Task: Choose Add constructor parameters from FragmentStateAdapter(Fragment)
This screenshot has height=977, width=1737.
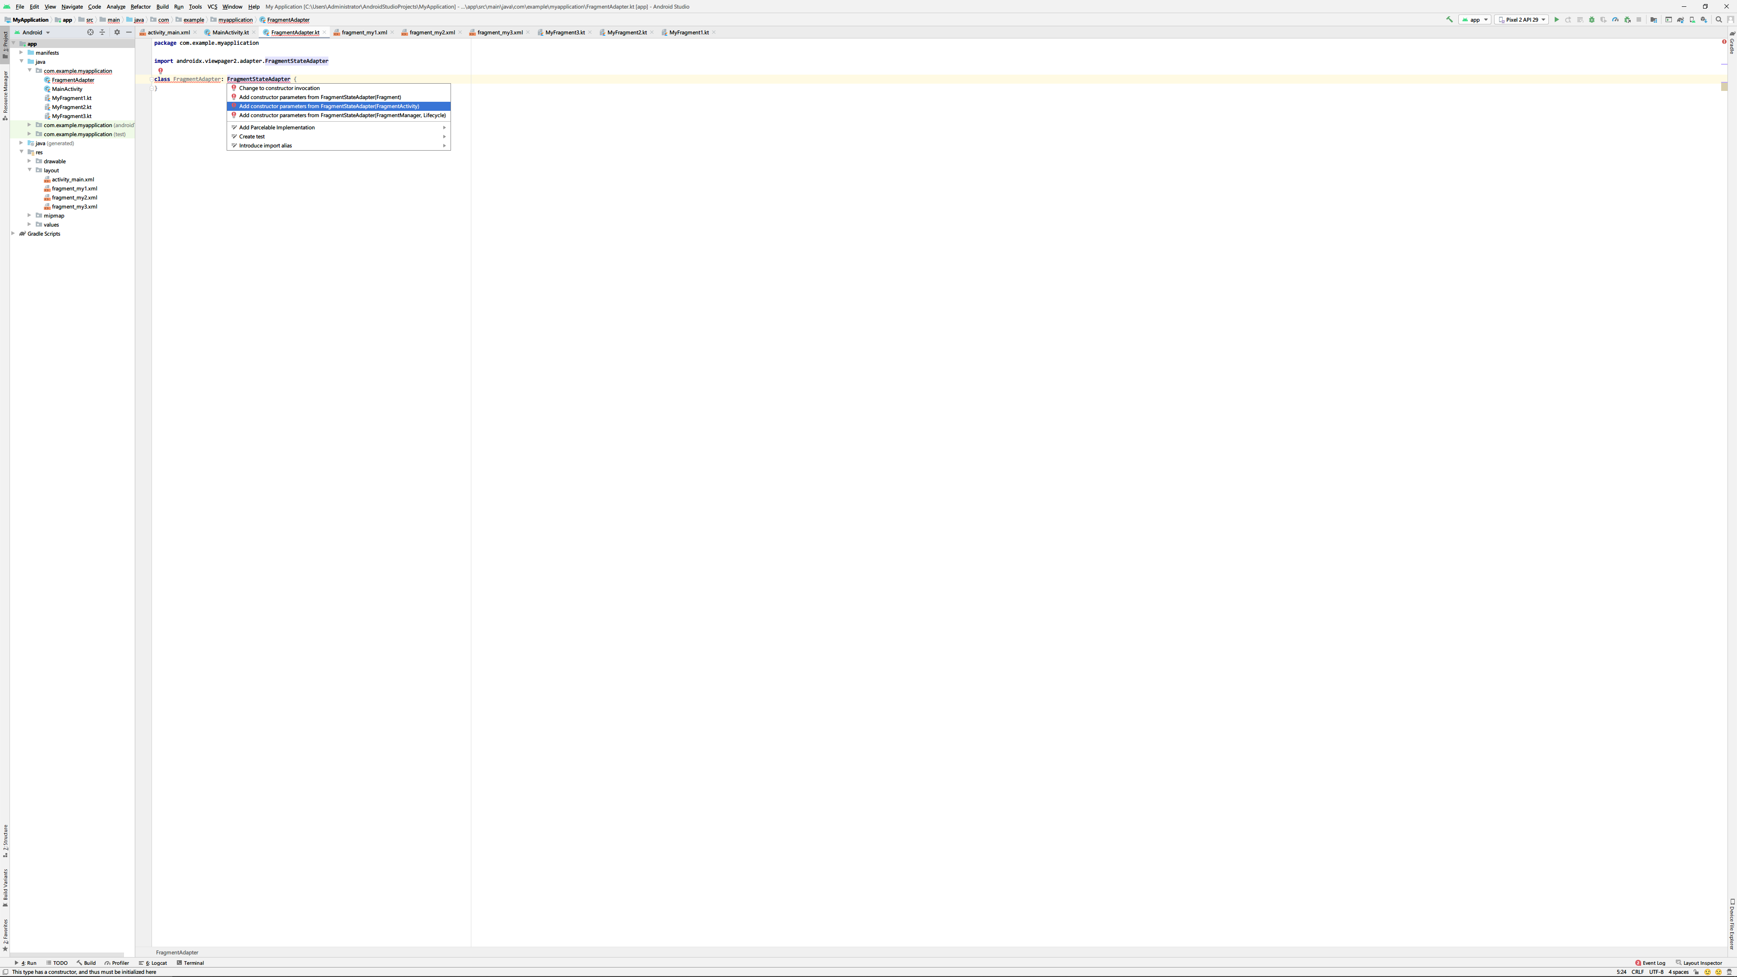Action: (x=320, y=97)
